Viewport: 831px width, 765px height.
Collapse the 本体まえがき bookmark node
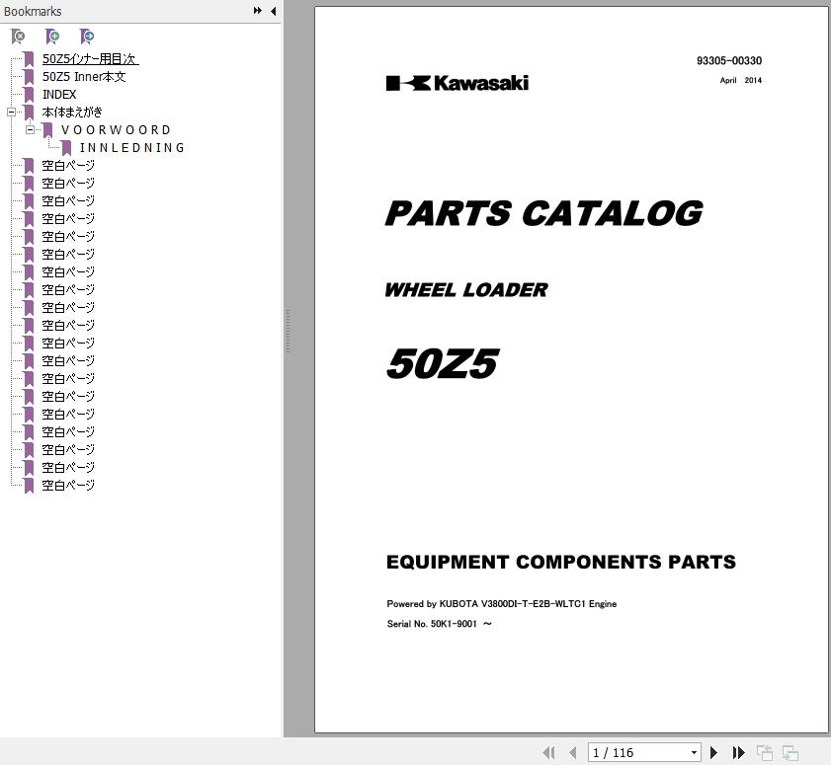click(x=11, y=113)
